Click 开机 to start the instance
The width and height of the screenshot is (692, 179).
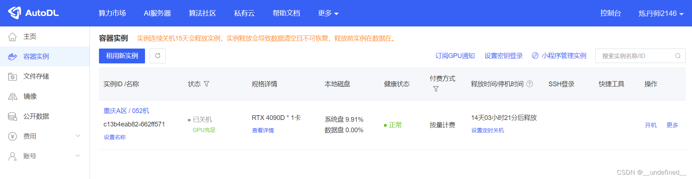651,125
